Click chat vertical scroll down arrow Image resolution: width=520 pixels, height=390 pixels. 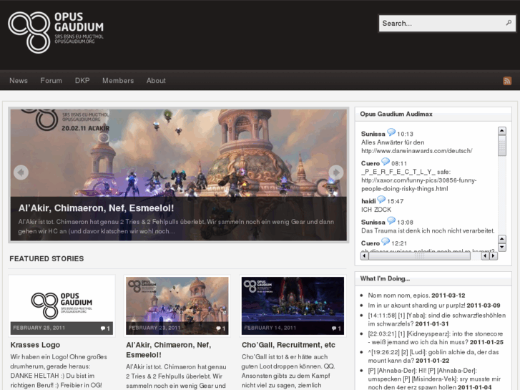click(502, 248)
